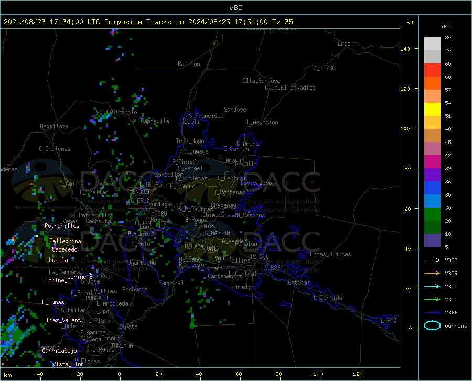The width and height of the screenshot is (472, 381).
Task: Click the C_Guido map label
Action: [70, 184]
